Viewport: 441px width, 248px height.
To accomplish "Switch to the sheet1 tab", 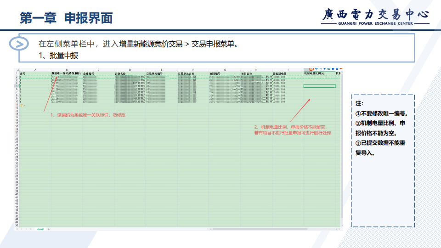I will point(40,229).
